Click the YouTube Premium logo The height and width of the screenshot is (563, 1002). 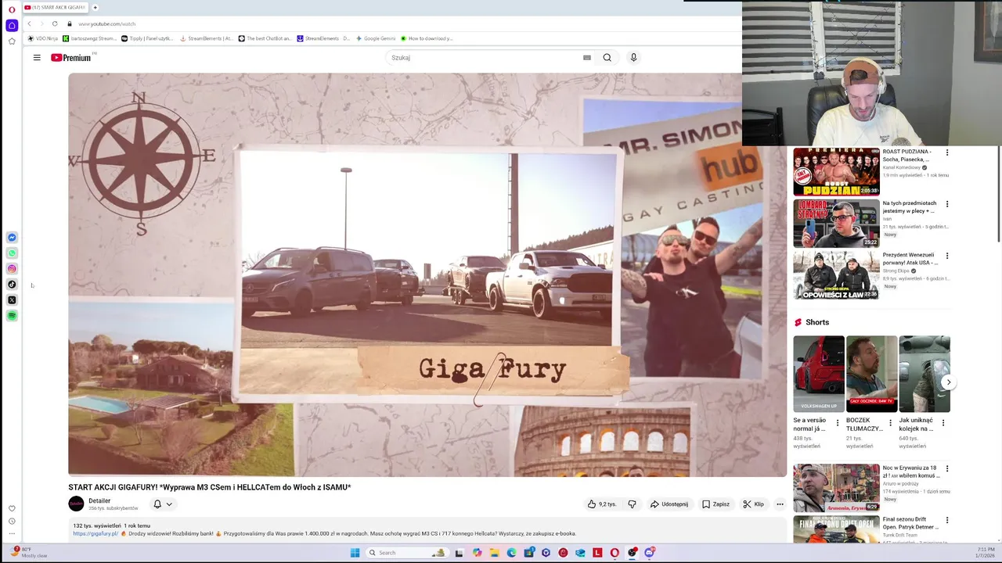pyautogui.click(x=71, y=57)
